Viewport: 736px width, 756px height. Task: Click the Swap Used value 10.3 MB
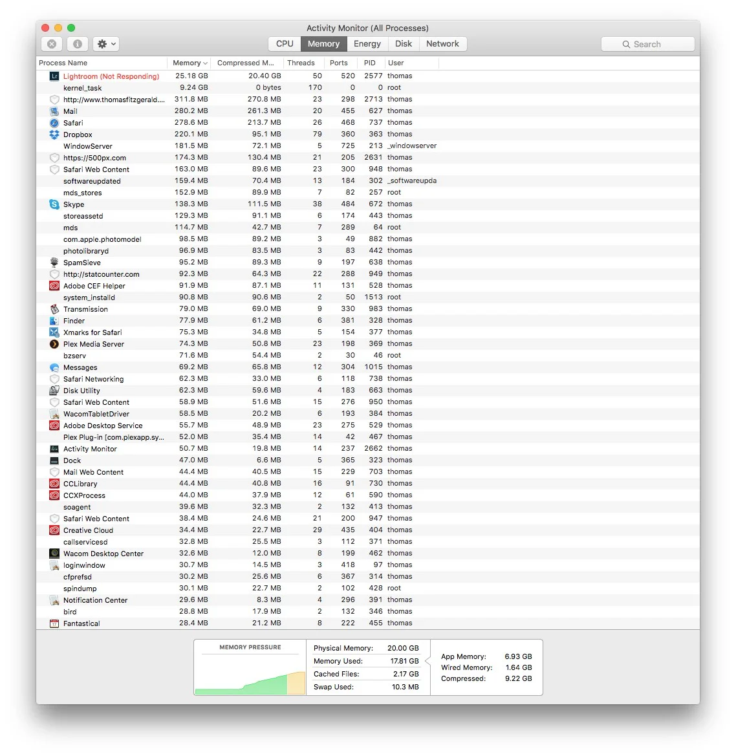[x=405, y=687]
